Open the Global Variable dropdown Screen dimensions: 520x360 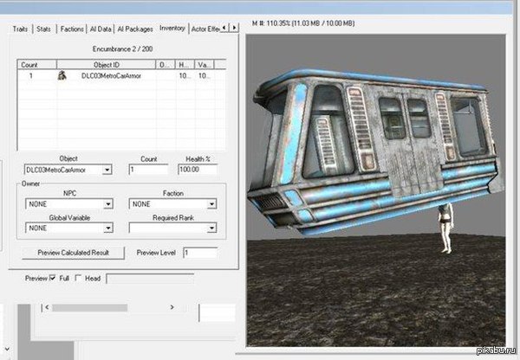pyautogui.click(x=107, y=228)
